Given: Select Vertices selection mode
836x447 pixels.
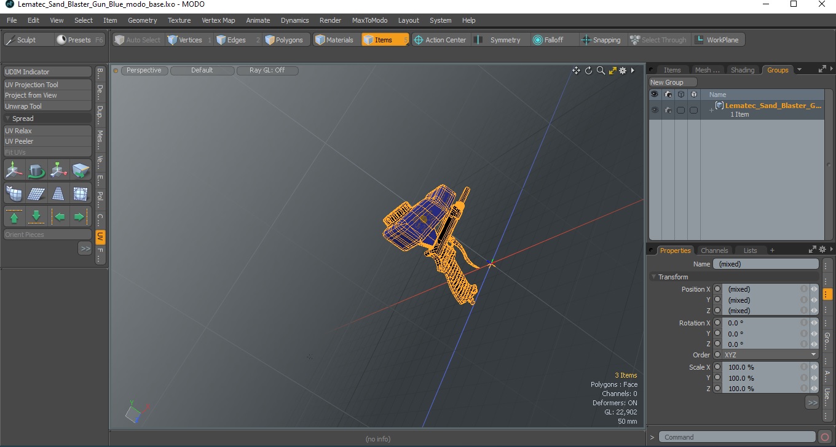Looking at the screenshot, I should (189, 40).
